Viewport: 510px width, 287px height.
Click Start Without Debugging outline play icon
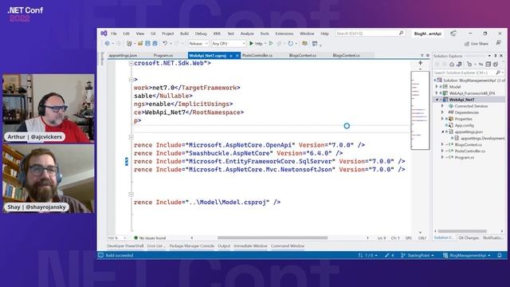[271, 43]
